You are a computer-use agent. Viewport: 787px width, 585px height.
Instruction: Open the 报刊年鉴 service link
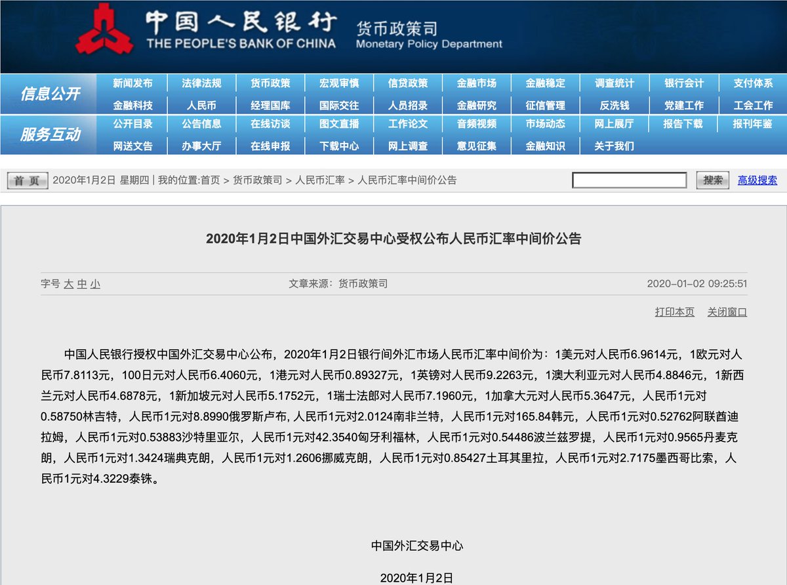[753, 124]
